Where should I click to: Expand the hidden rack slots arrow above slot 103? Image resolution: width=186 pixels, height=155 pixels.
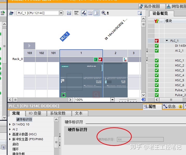[29, 46]
